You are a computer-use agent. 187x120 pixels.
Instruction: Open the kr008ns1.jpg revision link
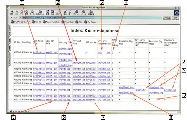click(x=126, y=87)
